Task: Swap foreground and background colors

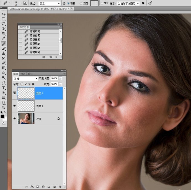Action: pyautogui.click(x=5, y=112)
